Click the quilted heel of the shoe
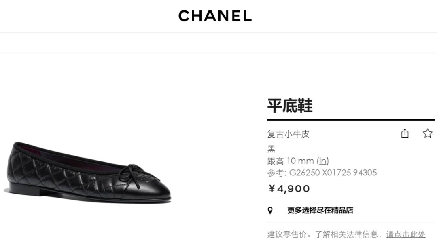437x242 pixels. pos(21,167)
